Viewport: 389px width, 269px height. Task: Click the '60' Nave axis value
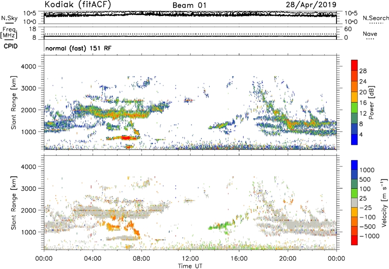point(348,29)
